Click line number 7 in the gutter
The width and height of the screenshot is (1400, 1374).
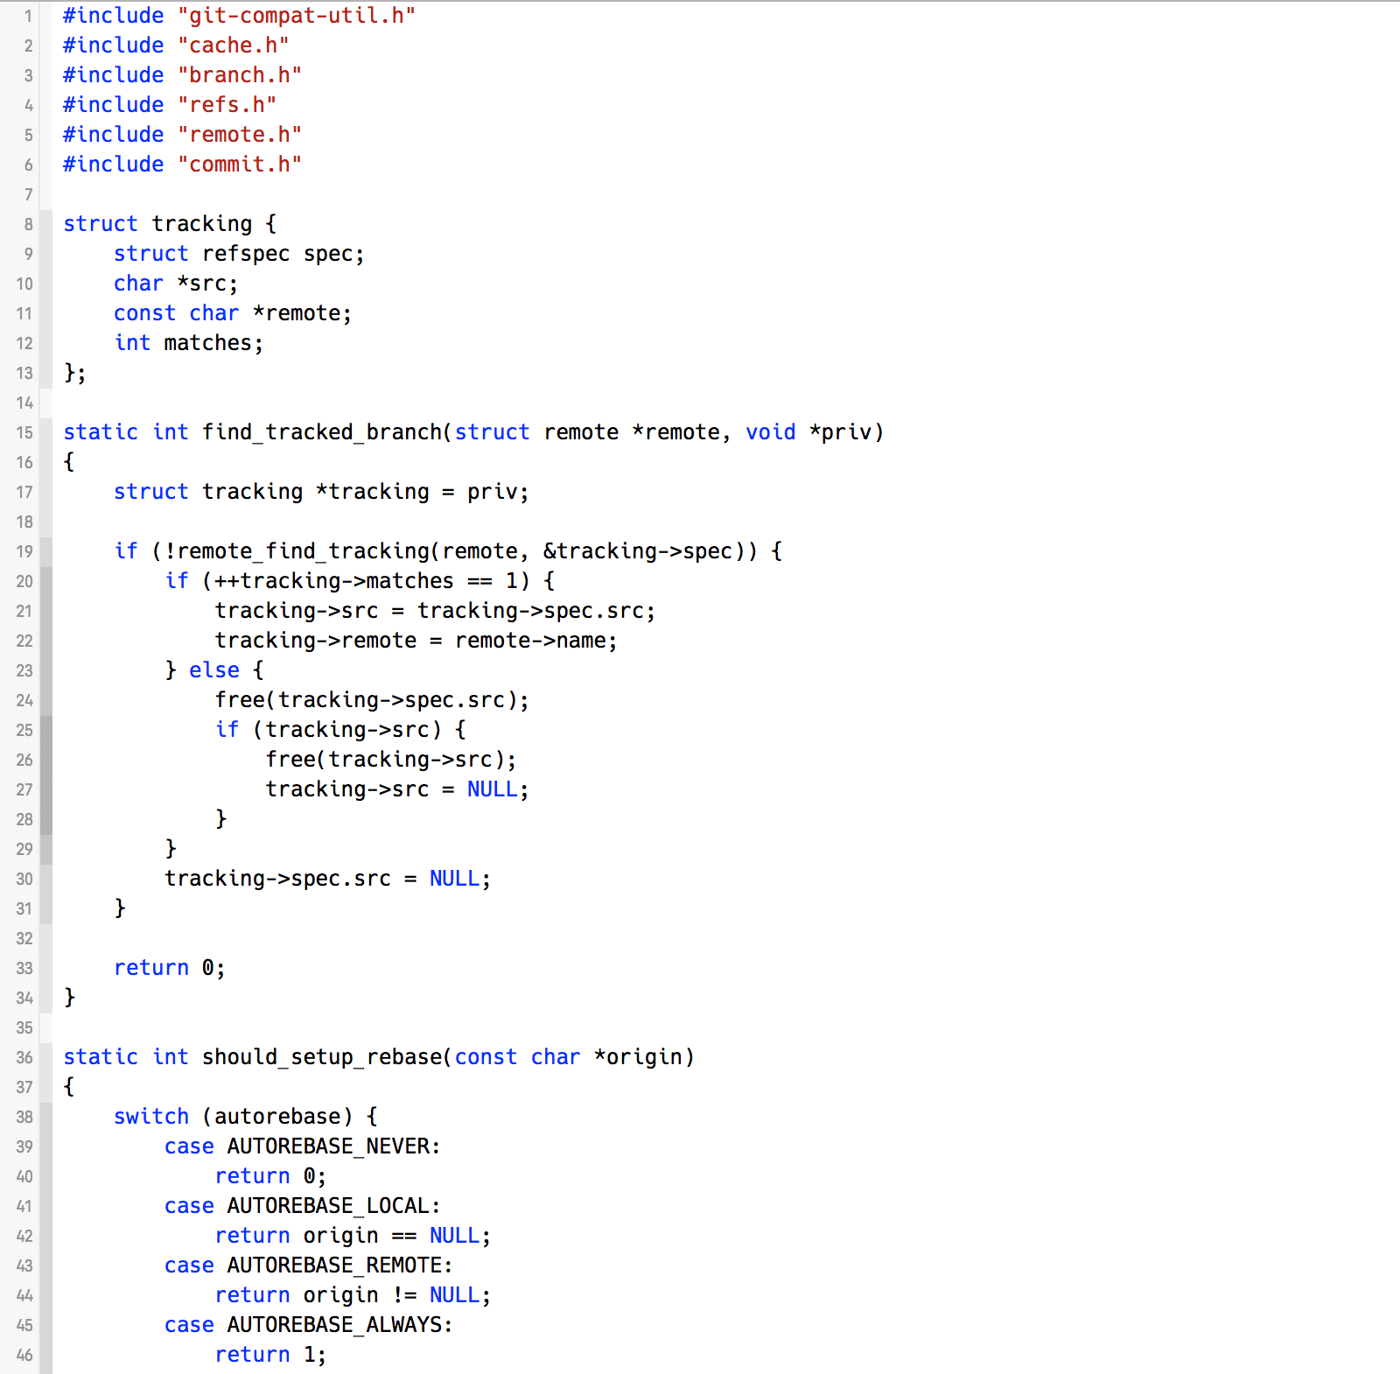coord(28,194)
